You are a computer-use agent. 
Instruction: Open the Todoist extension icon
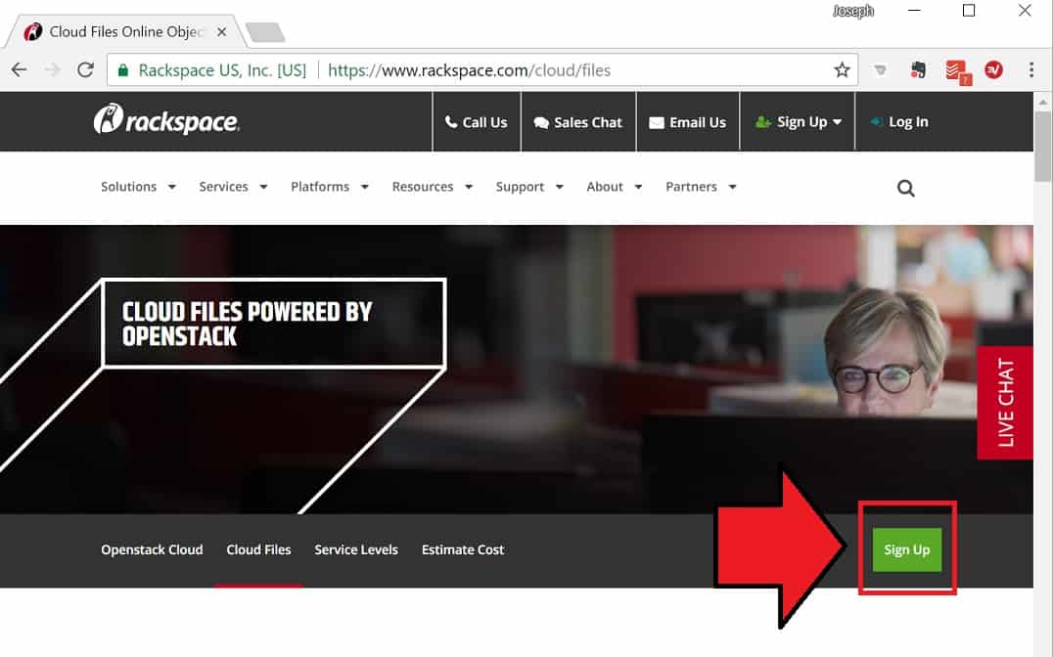click(x=958, y=71)
